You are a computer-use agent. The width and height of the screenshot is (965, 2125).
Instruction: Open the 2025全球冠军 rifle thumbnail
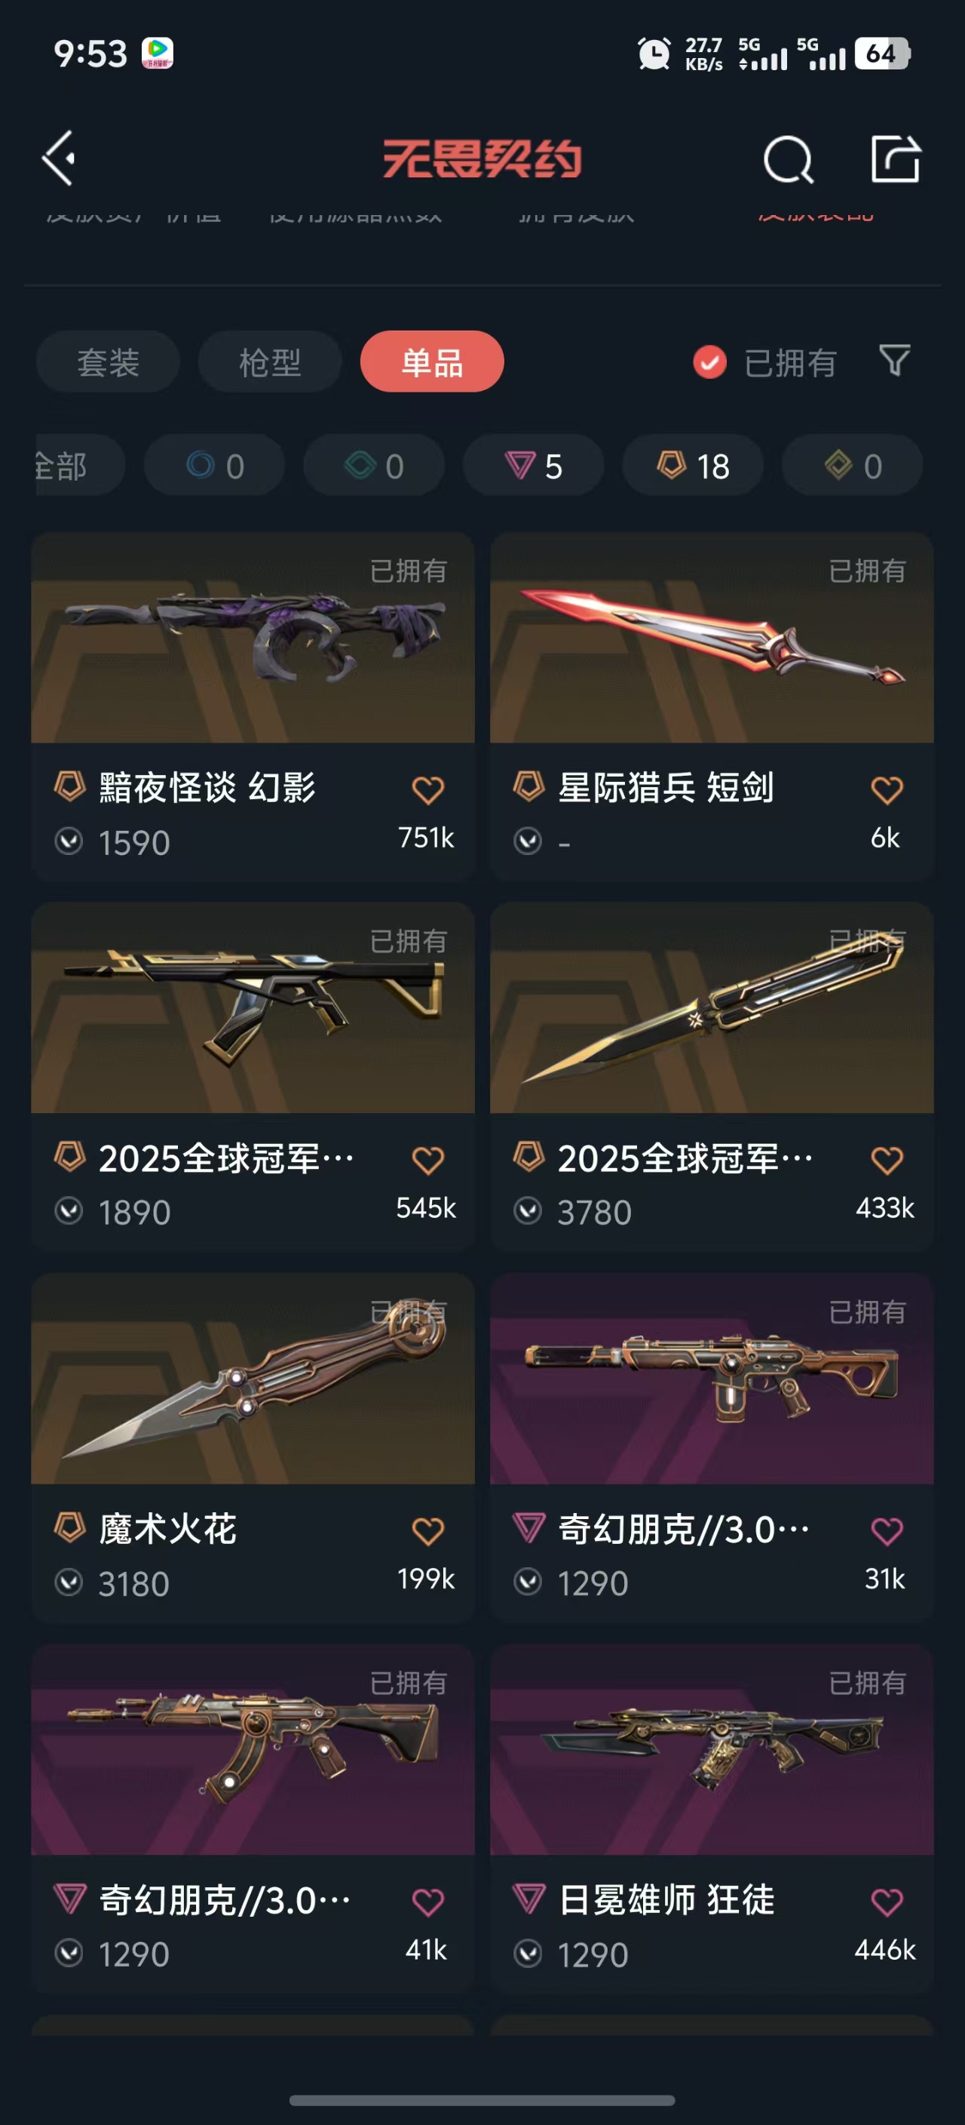[253, 1008]
